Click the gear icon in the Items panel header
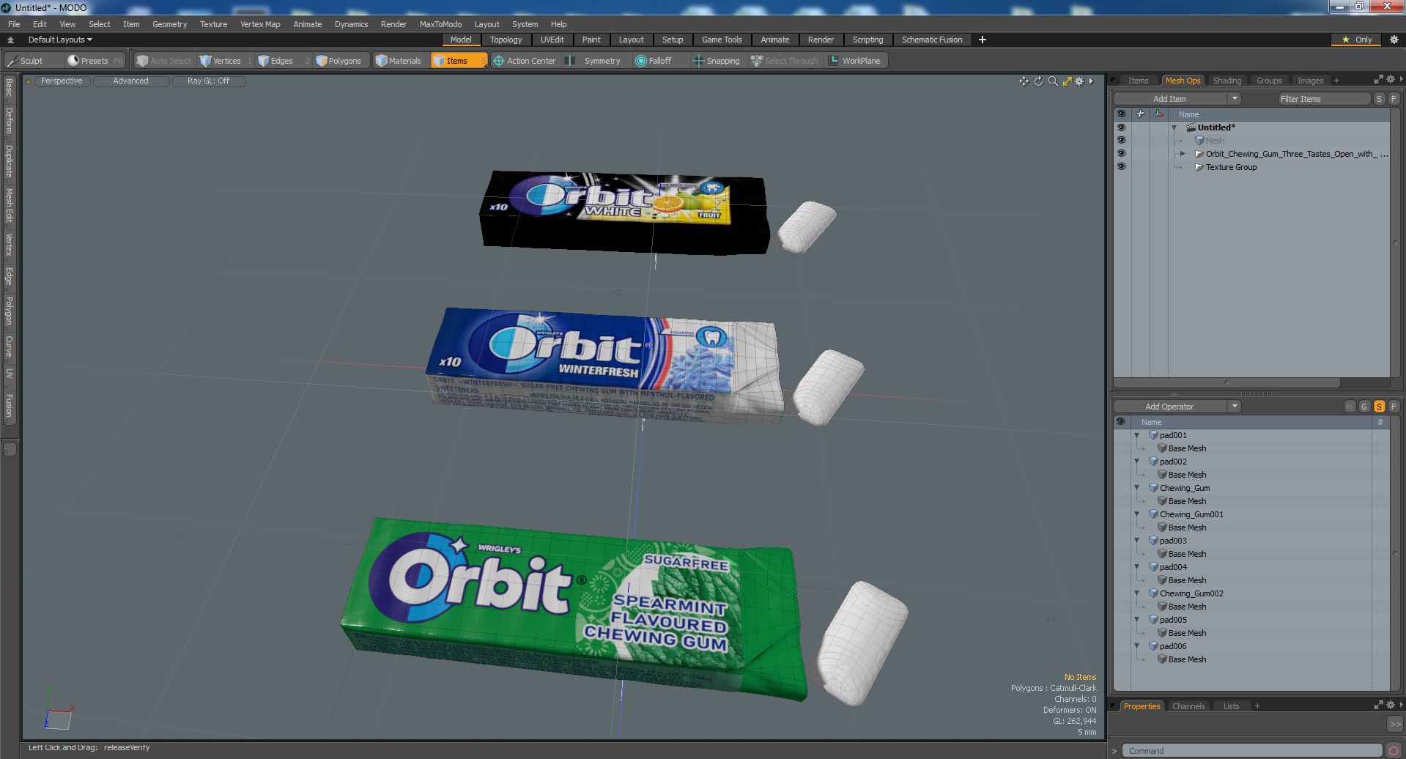This screenshot has width=1406, height=759. (1390, 79)
